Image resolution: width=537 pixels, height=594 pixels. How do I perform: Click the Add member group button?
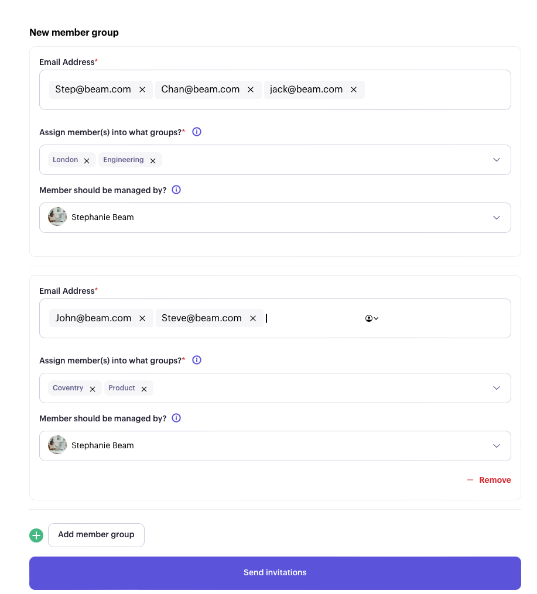coord(96,535)
